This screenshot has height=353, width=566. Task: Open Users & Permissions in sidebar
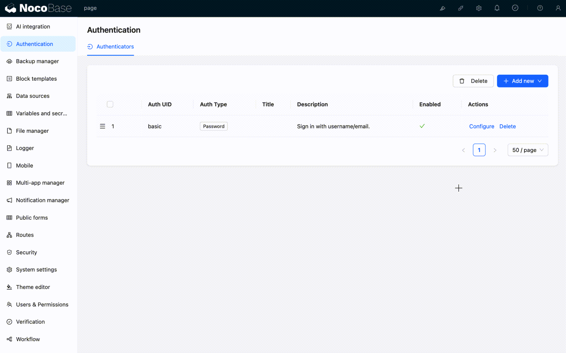pyautogui.click(x=42, y=304)
